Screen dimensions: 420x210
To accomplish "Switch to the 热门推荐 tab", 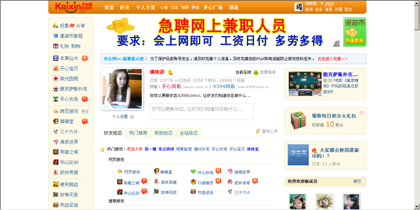I will pyautogui.click(x=138, y=133).
